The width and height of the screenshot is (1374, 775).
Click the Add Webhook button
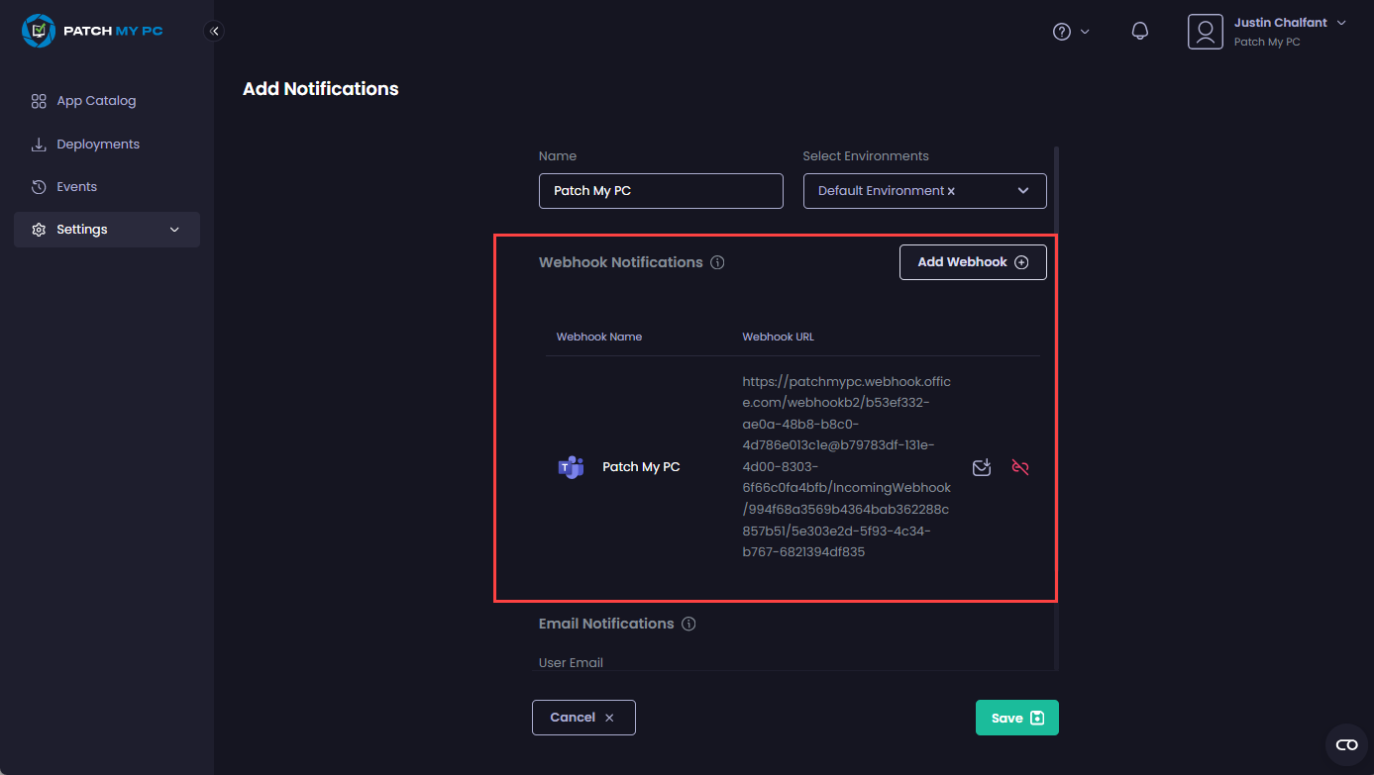(973, 262)
